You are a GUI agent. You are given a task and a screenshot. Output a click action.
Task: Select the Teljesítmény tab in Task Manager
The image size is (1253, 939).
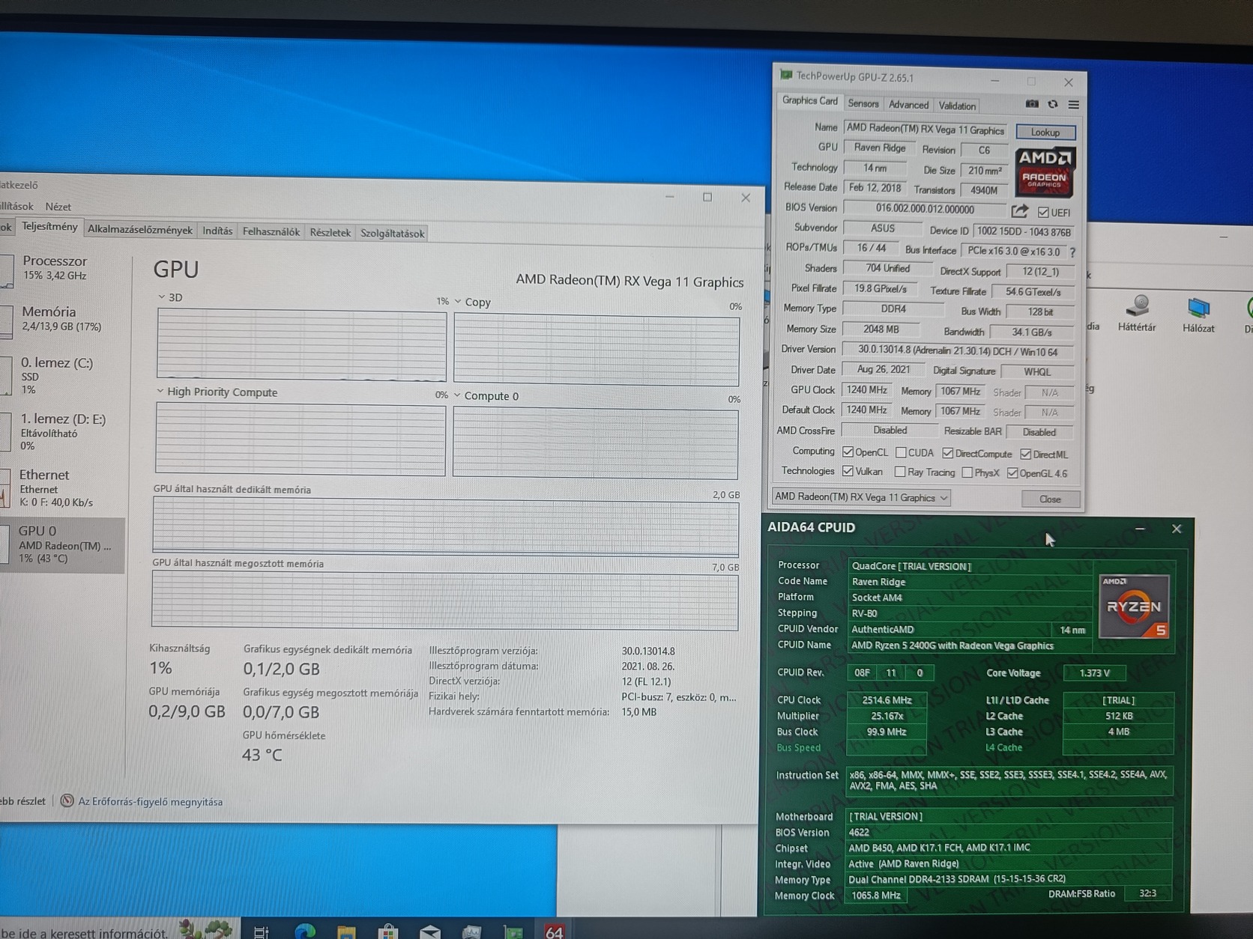pos(49,227)
